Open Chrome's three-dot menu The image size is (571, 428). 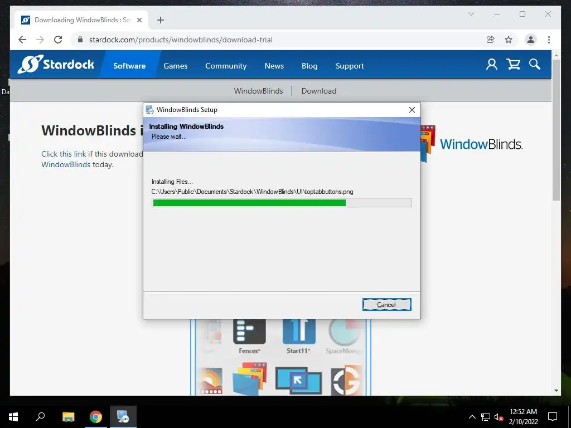coord(549,40)
